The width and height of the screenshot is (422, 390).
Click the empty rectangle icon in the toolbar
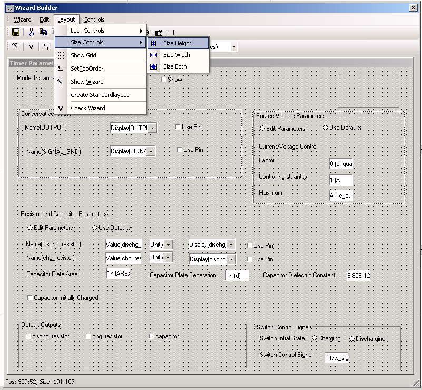point(170,33)
